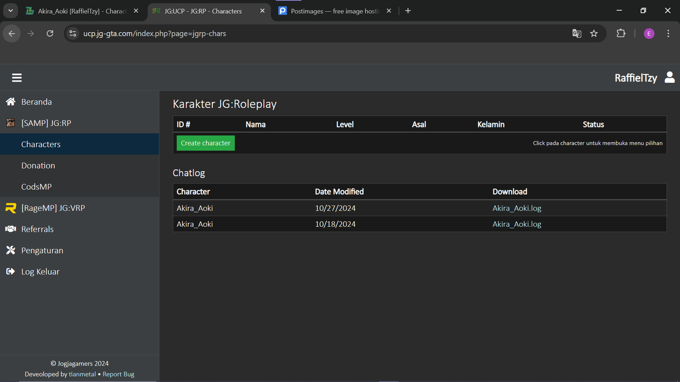Open Chrome's three-dot menu
The image size is (680, 382).
(x=668, y=33)
